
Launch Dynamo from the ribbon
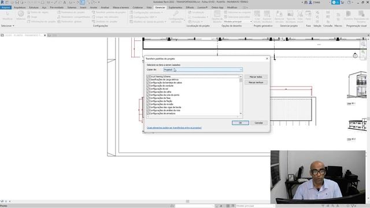[348, 16]
